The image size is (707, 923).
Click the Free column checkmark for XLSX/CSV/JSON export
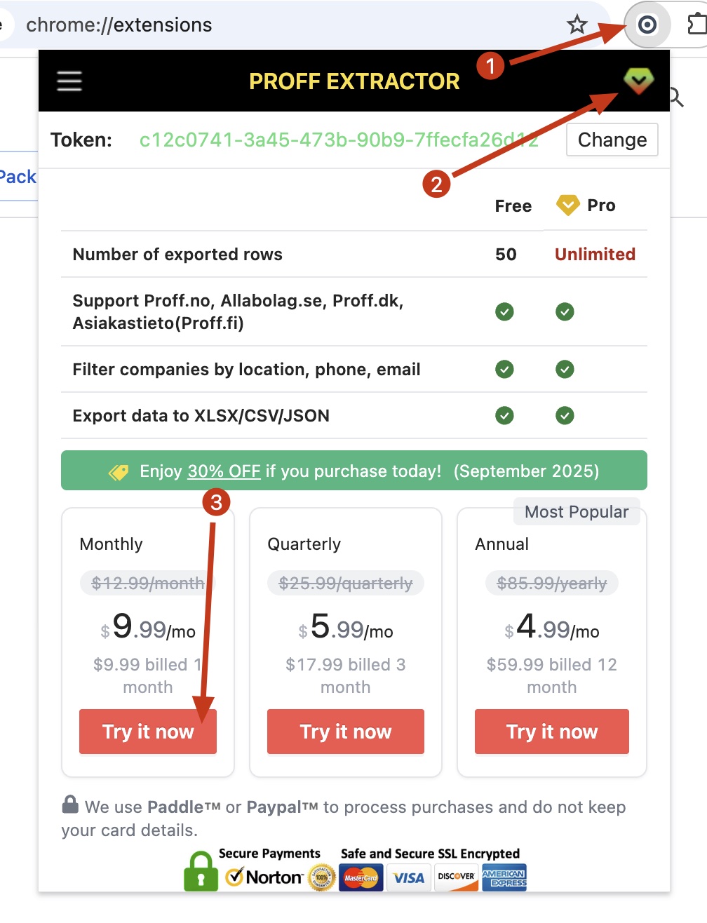tap(504, 416)
